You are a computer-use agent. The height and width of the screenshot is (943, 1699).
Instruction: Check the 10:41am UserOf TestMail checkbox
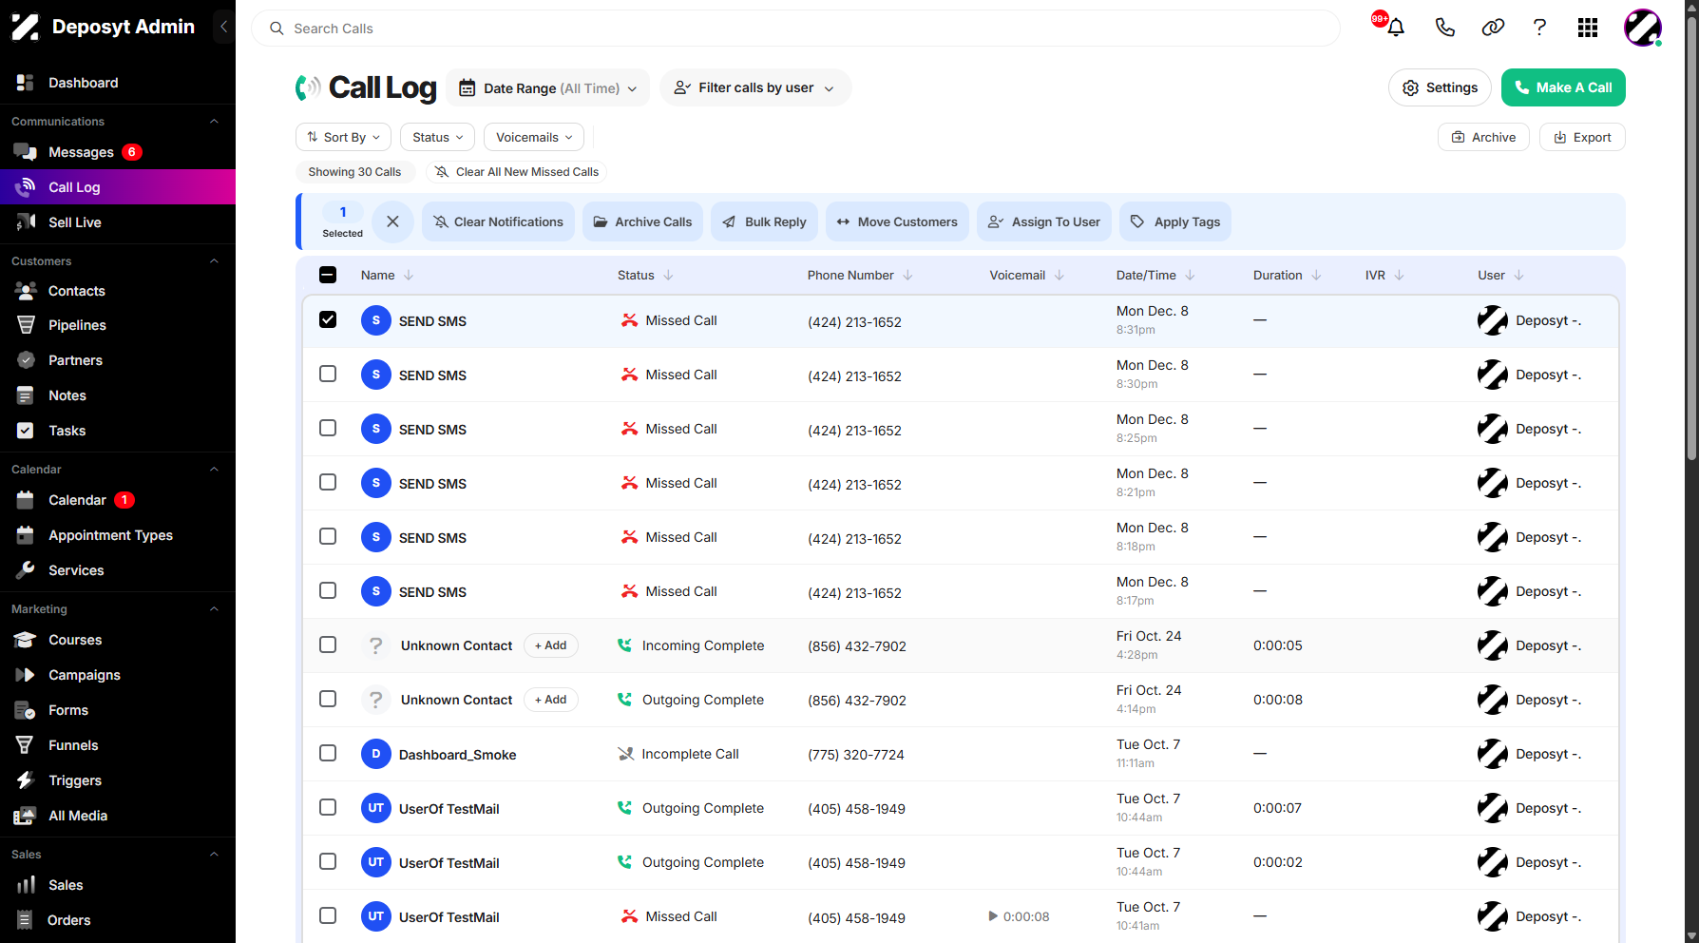[328, 915]
